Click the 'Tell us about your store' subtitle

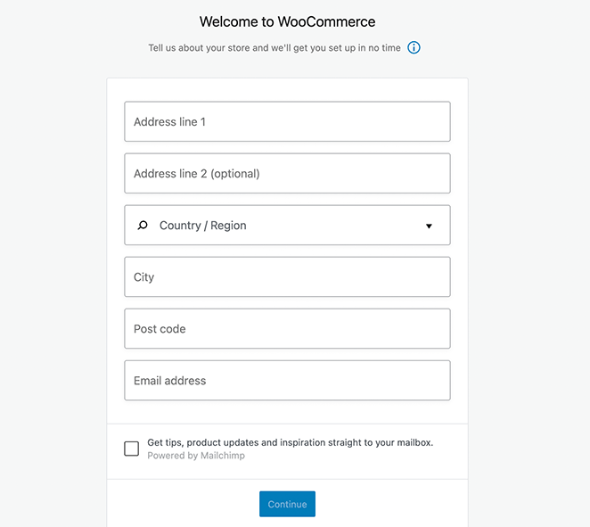pos(275,47)
